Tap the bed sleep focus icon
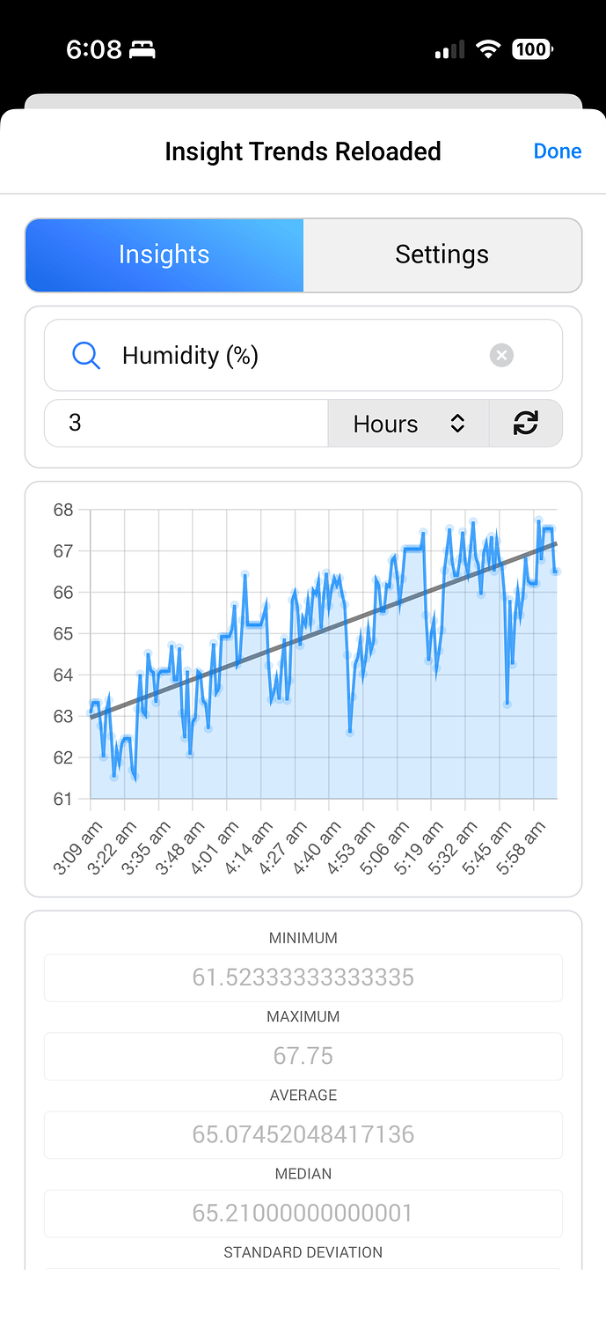The height and width of the screenshot is (1321, 606). pos(142,50)
